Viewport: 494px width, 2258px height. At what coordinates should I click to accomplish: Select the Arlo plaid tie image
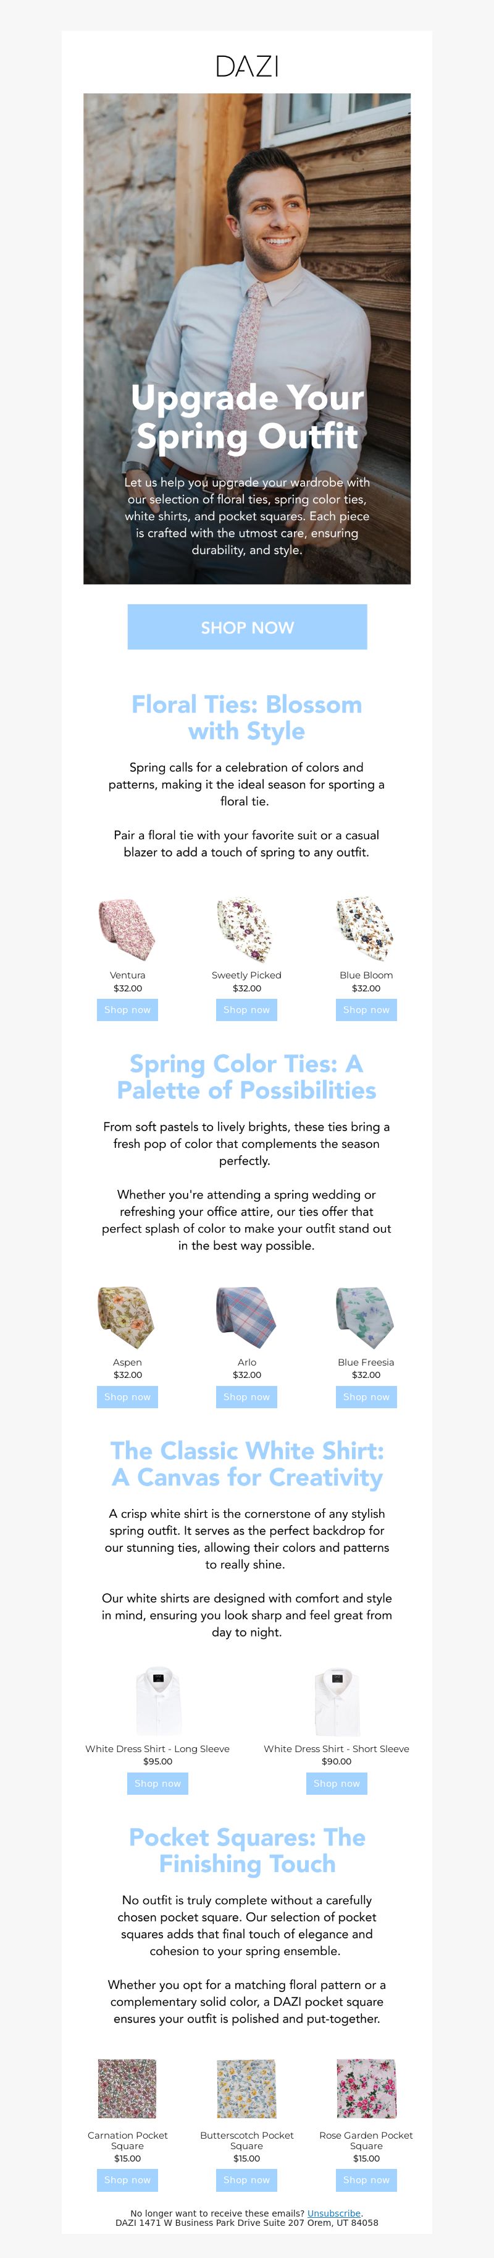246,1317
